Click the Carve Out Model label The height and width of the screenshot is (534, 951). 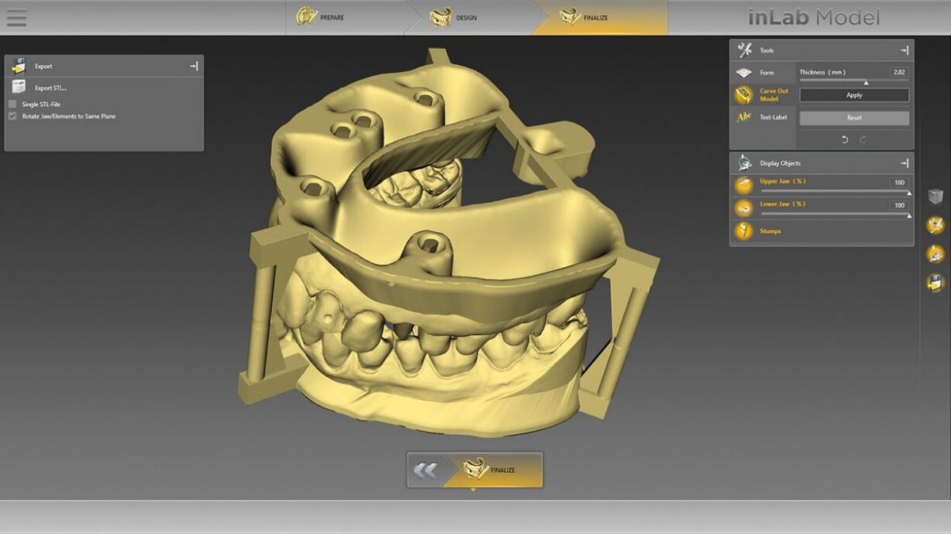774,95
